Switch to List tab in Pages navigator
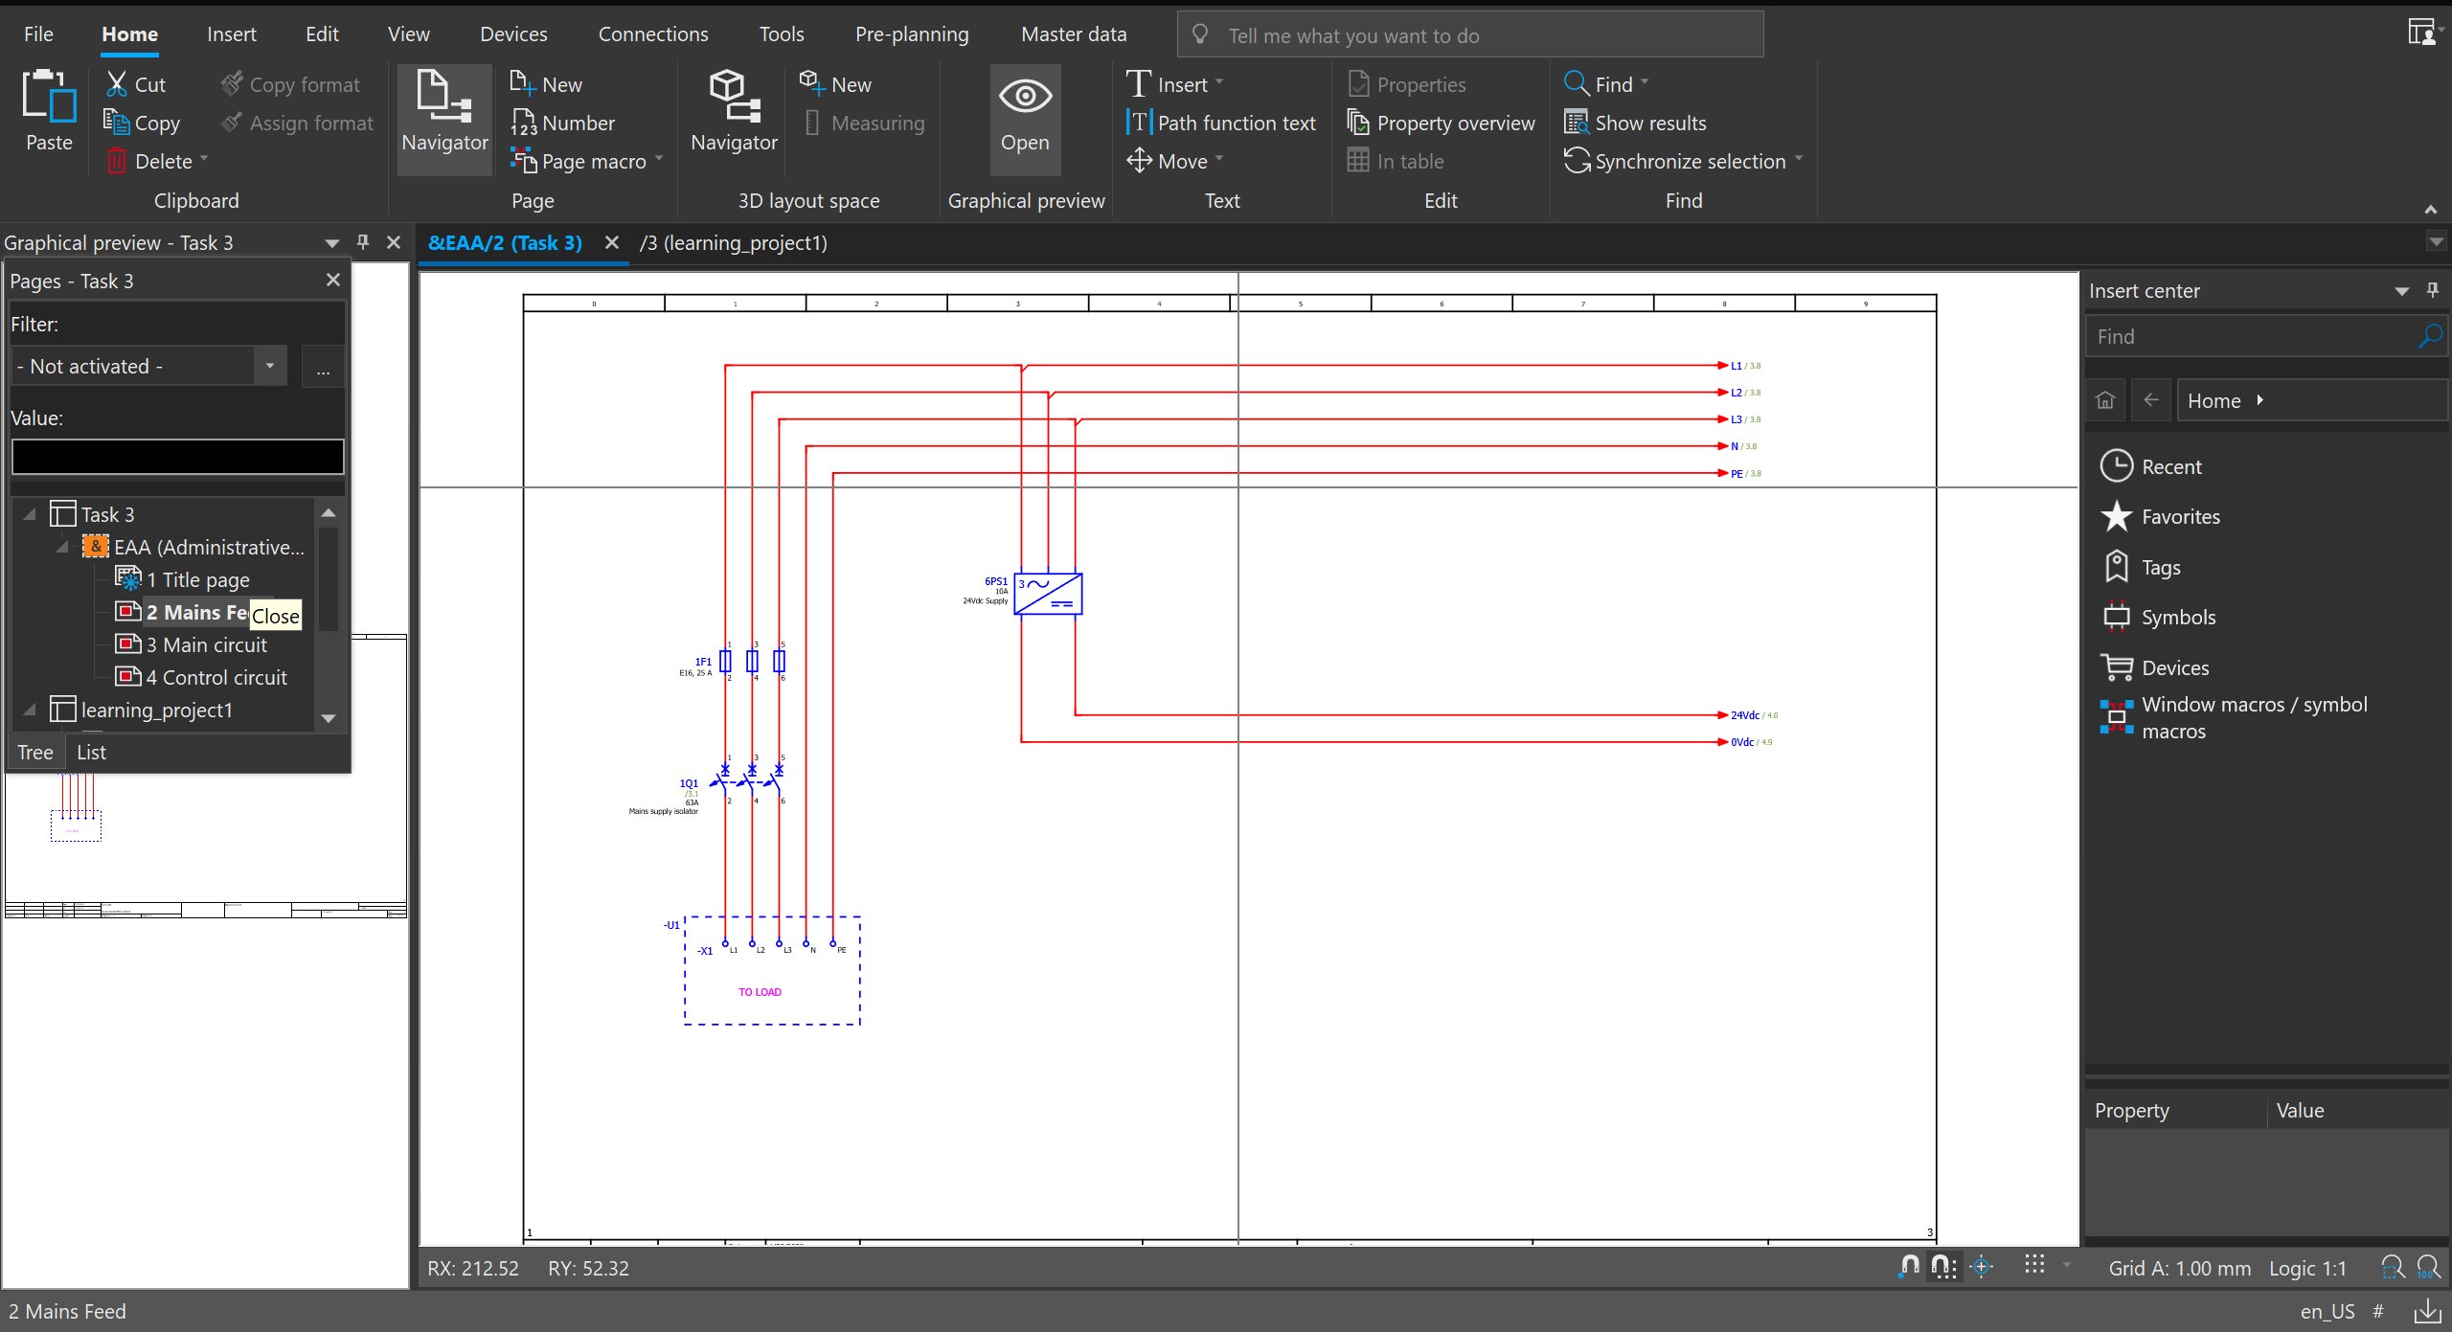This screenshot has width=2452, height=1332. click(x=91, y=753)
